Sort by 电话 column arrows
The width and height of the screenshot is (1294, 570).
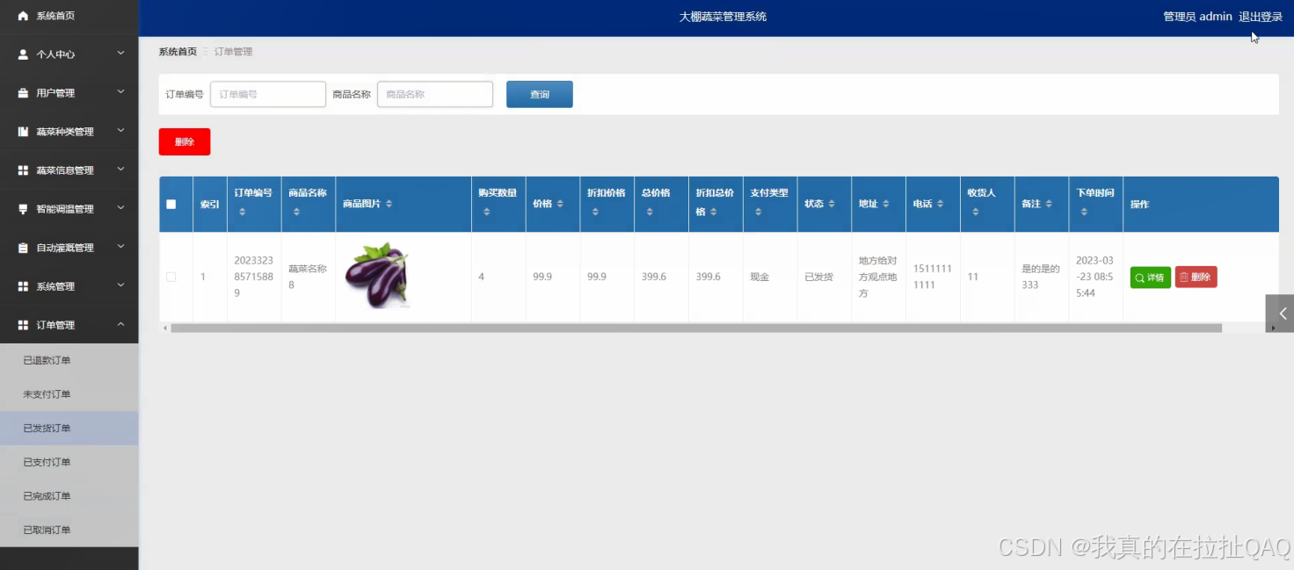click(940, 204)
